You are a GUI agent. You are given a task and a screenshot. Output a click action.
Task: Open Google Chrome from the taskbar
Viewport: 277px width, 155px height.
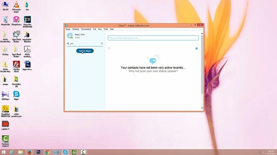coord(47,152)
